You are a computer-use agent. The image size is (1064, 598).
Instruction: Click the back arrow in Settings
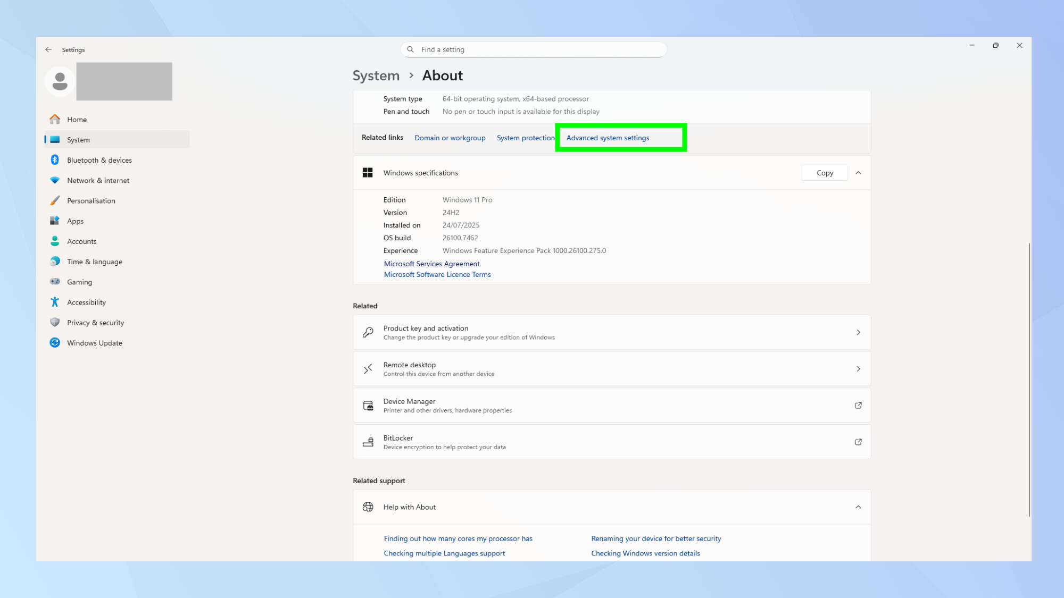coord(48,49)
